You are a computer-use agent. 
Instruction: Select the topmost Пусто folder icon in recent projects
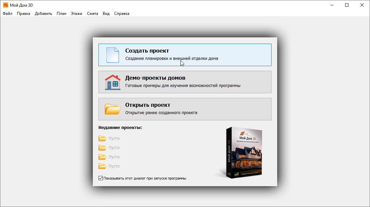[x=102, y=139]
